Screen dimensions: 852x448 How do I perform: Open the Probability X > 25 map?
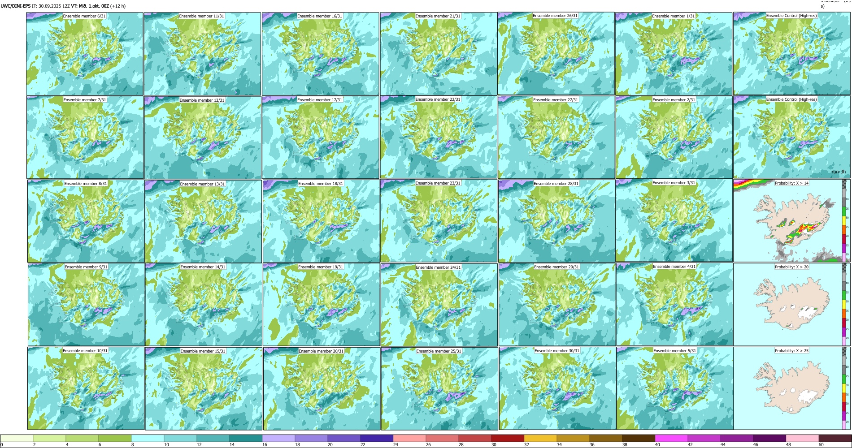pos(788,388)
